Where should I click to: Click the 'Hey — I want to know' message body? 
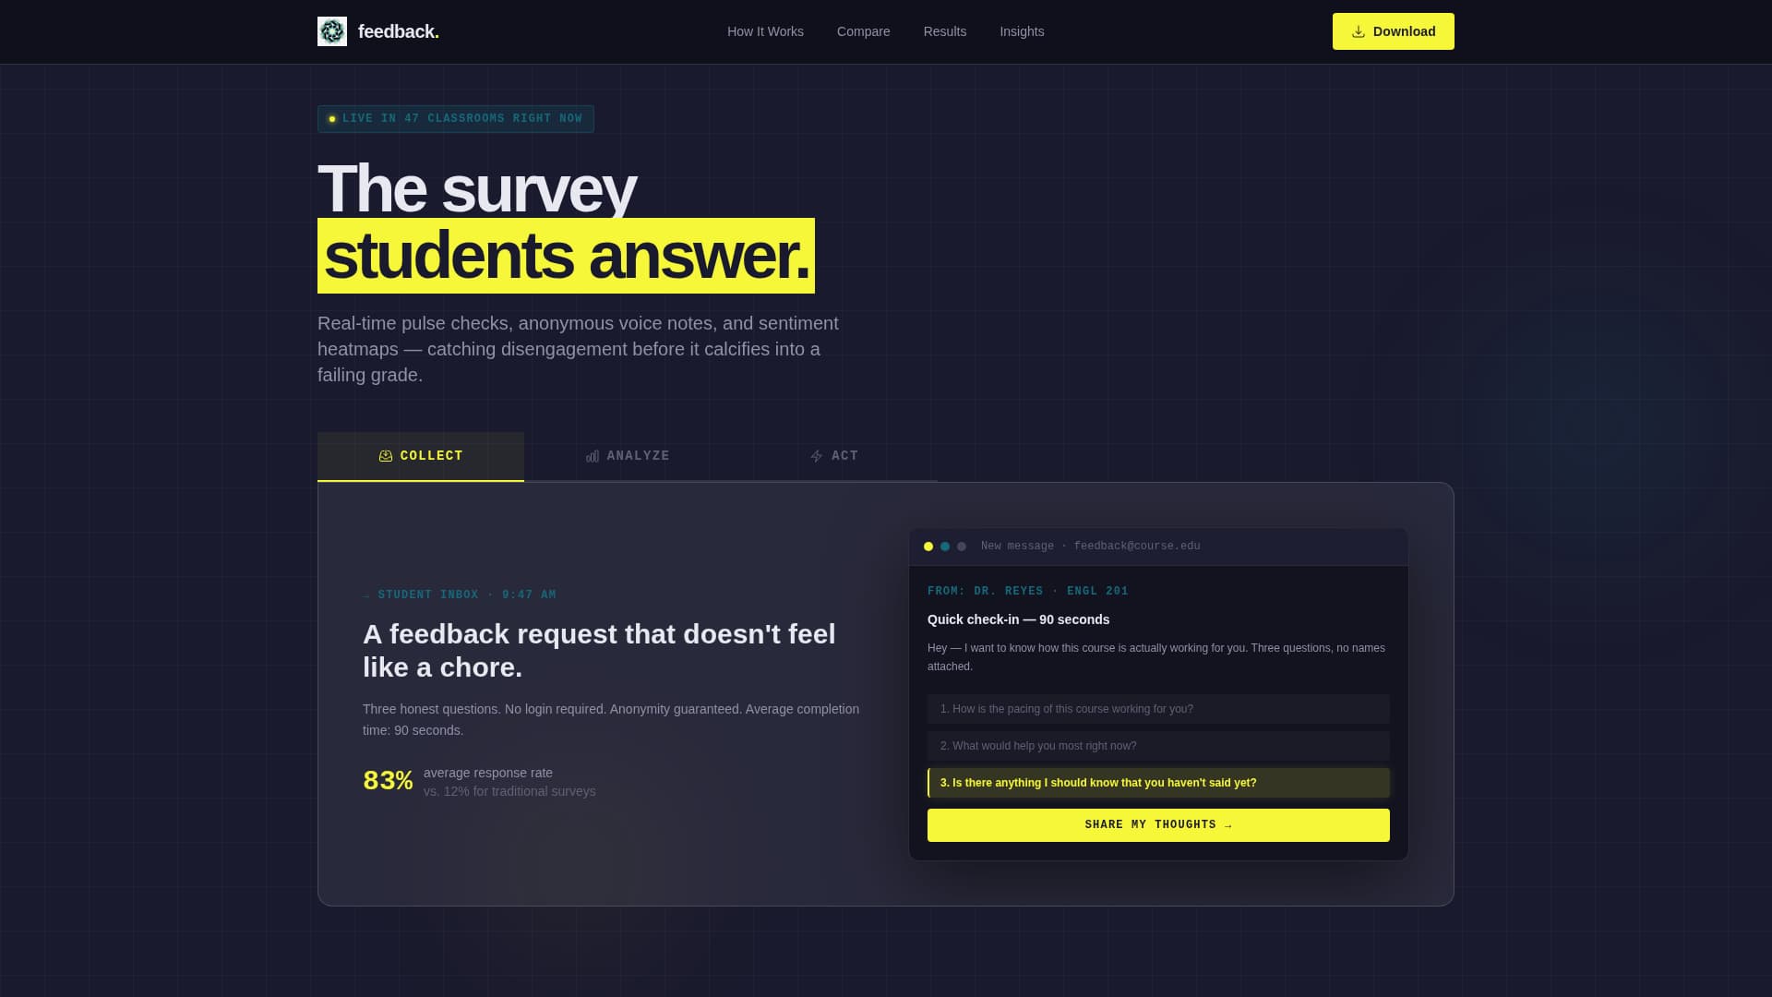[1156, 657]
